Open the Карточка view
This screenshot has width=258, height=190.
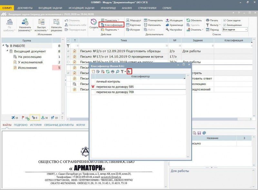click(x=133, y=25)
